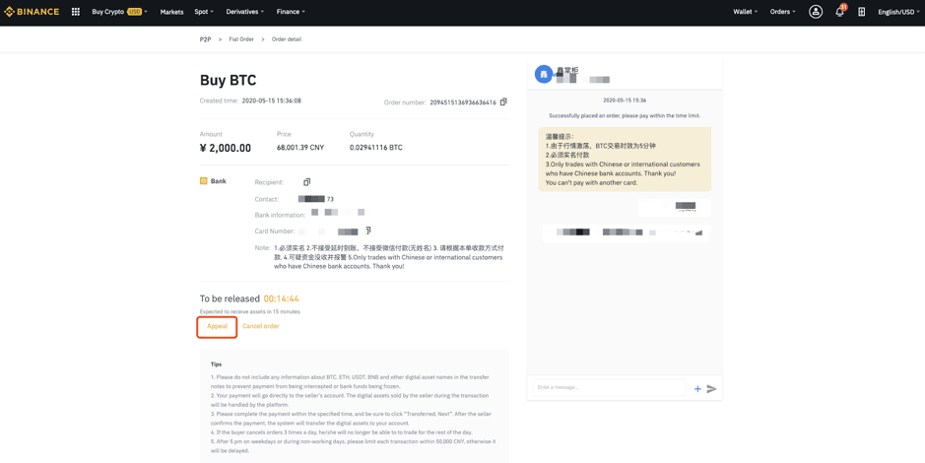Image resolution: width=925 pixels, height=463 pixels.
Task: Click the amount ¥ 2,000.00
Action: (226, 148)
